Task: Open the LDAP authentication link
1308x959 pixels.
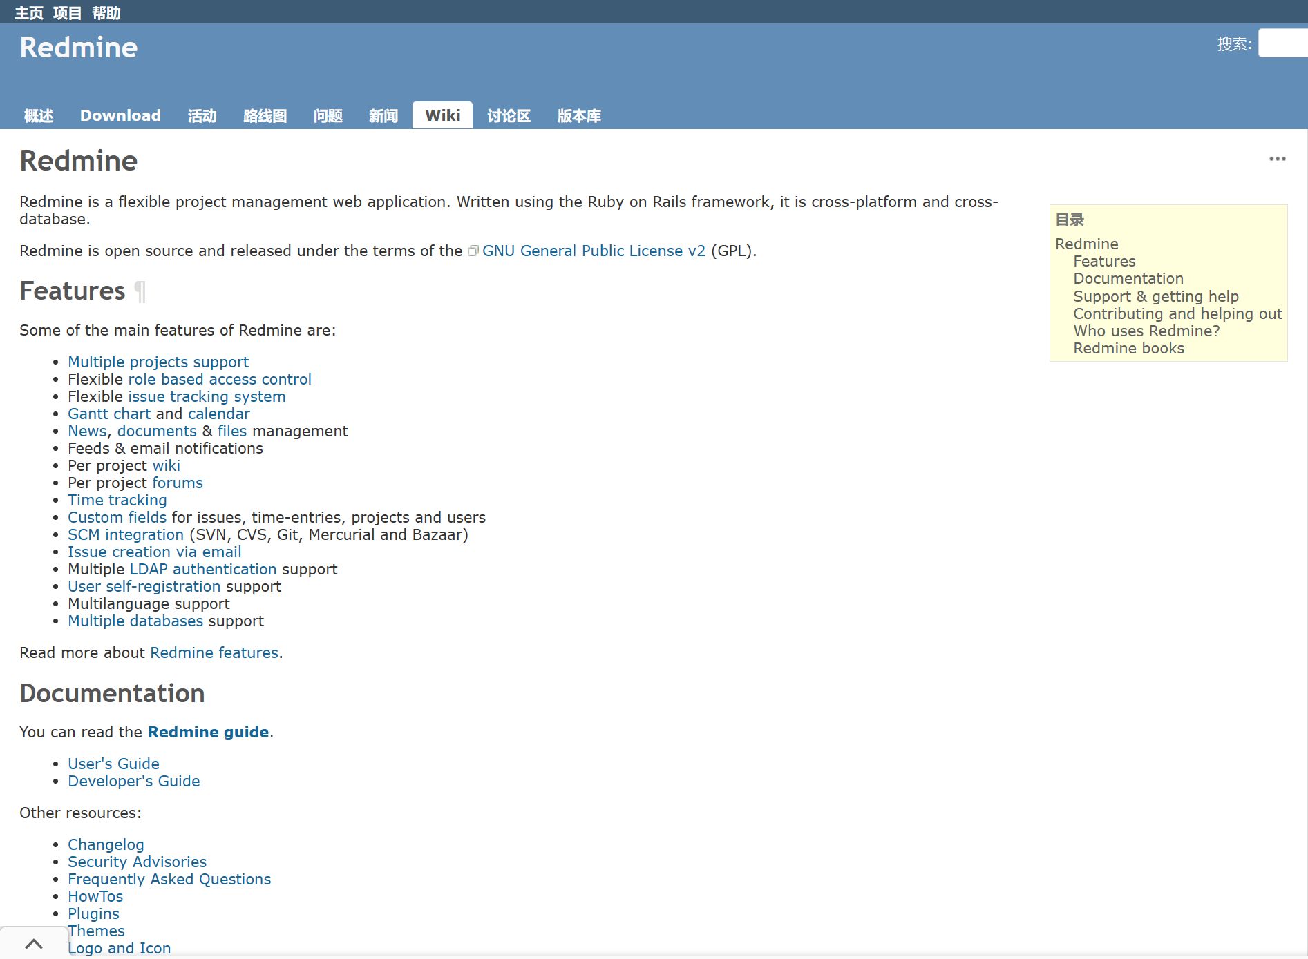Action: click(203, 569)
